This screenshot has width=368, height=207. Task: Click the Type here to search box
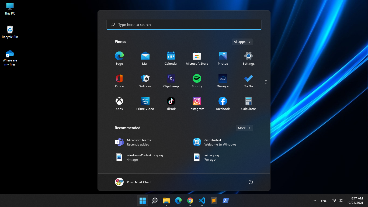(x=184, y=25)
